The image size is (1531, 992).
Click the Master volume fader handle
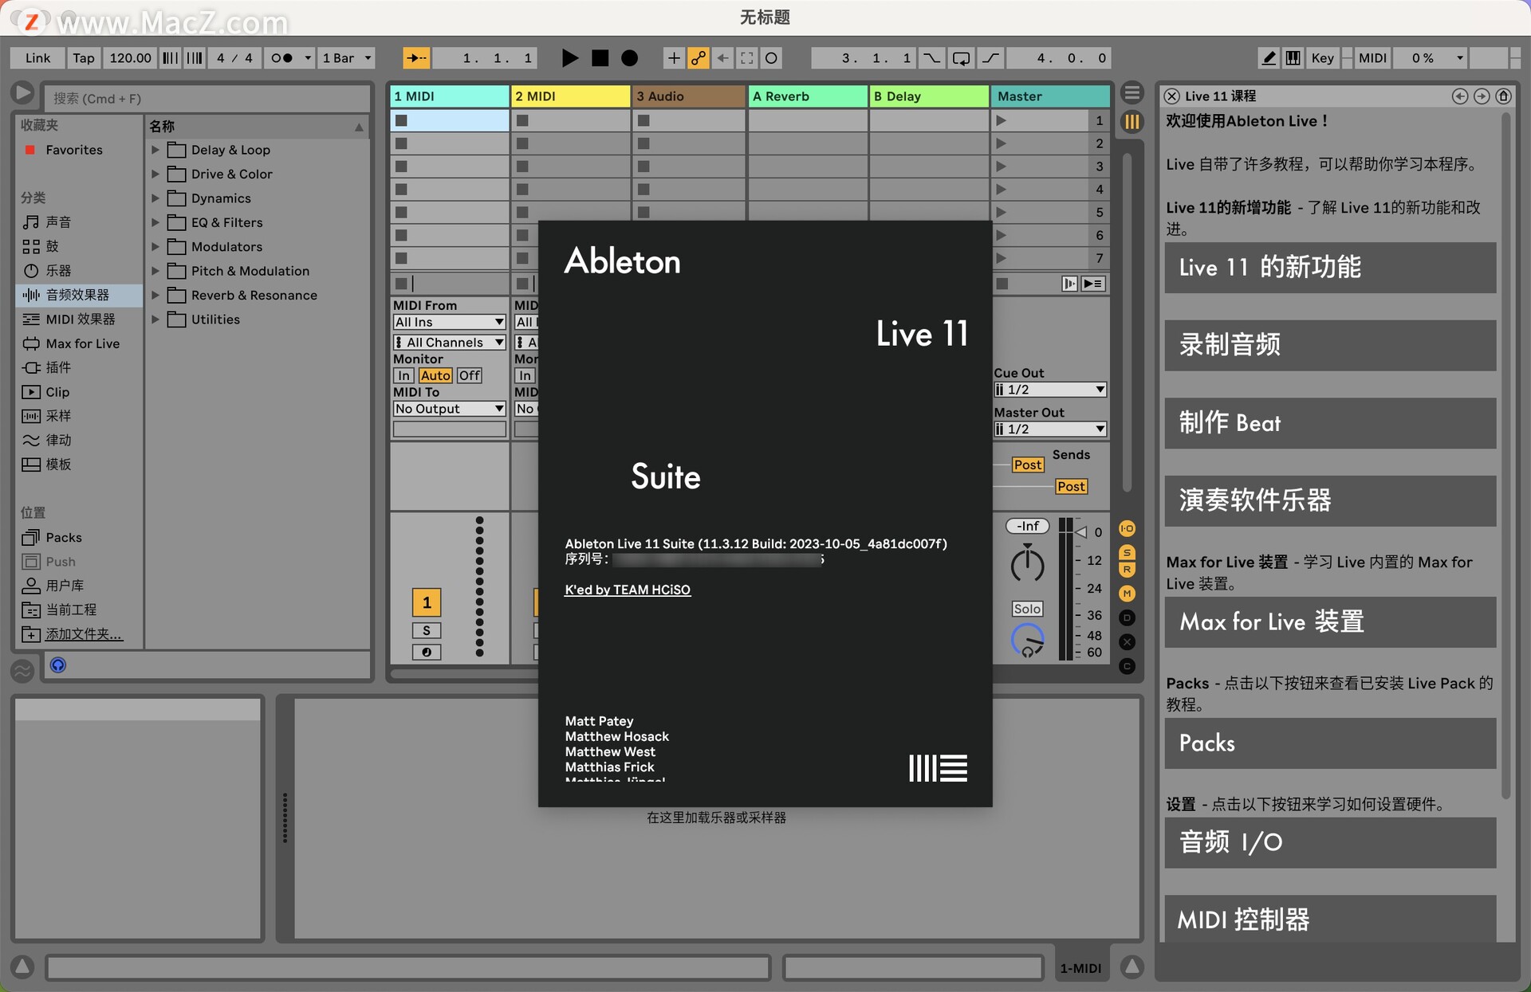[x=1081, y=531]
